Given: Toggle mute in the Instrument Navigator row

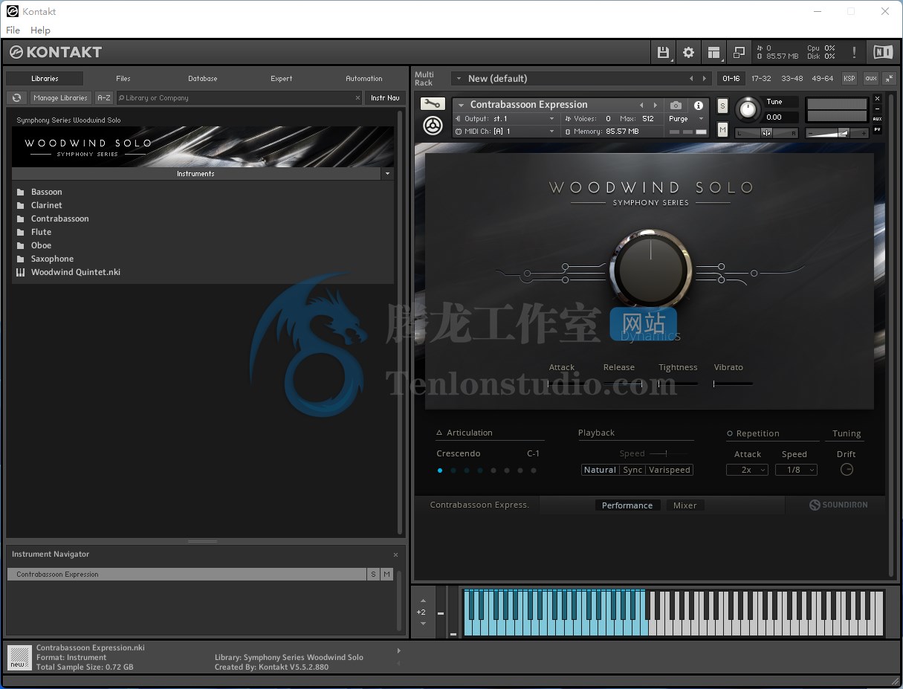Looking at the screenshot, I should [386, 575].
